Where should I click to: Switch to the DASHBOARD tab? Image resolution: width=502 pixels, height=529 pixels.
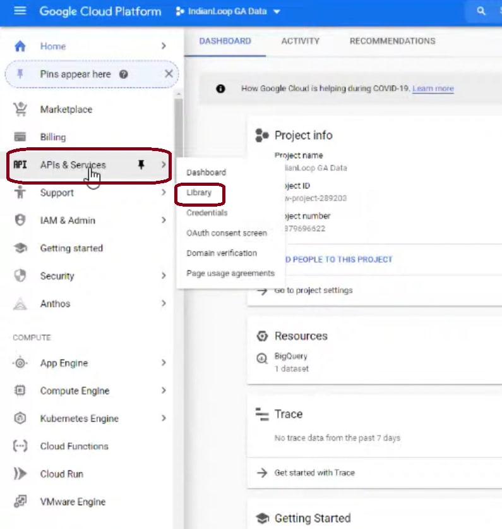[225, 41]
